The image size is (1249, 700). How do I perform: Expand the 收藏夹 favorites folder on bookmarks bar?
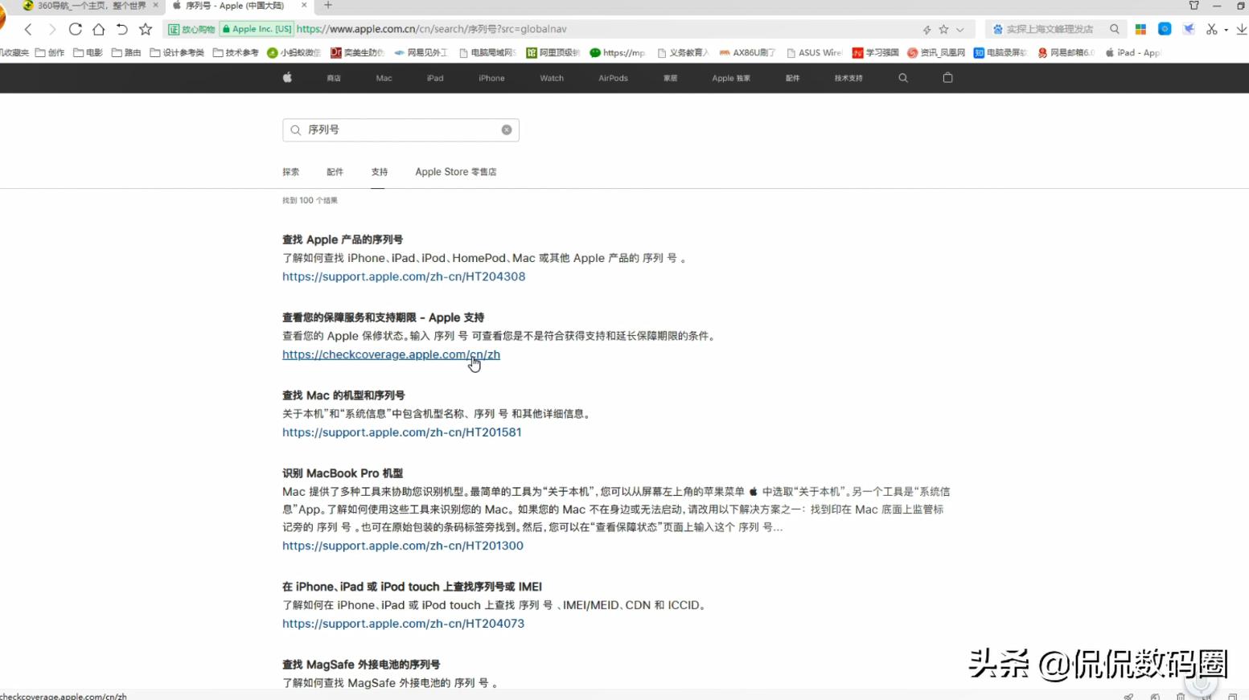pos(14,52)
